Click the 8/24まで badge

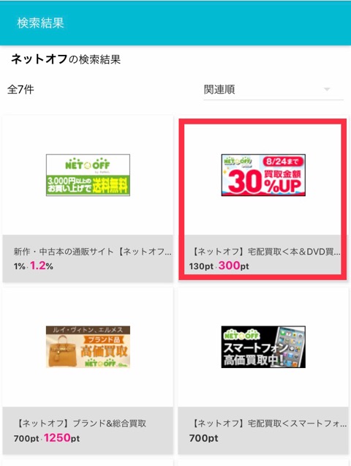point(282,162)
